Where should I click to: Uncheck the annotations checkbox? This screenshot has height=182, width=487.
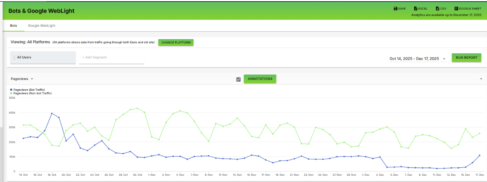click(238, 80)
